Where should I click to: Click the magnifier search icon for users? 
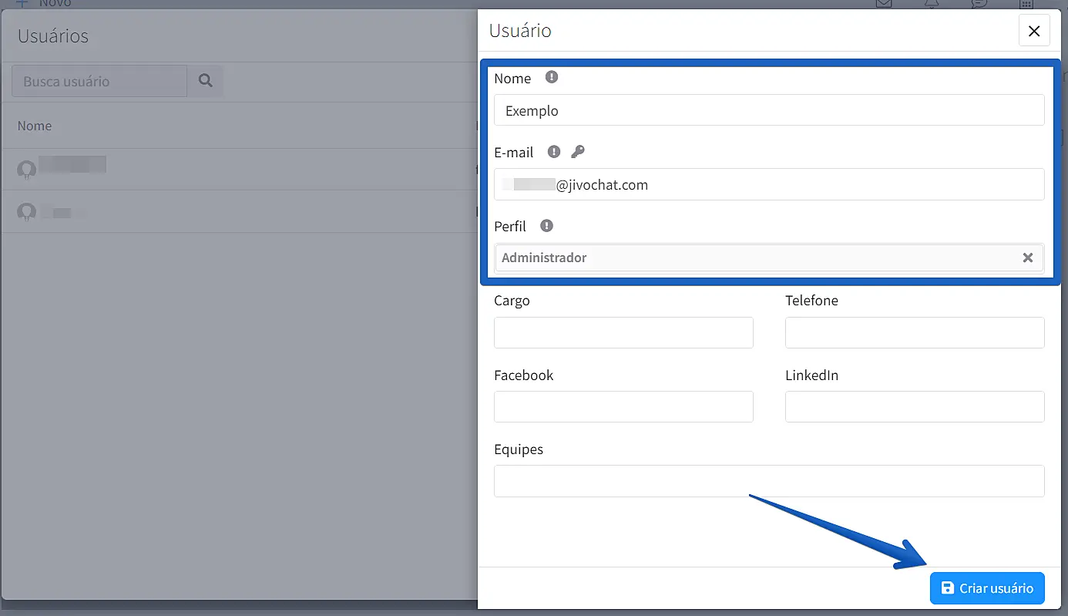click(x=205, y=80)
